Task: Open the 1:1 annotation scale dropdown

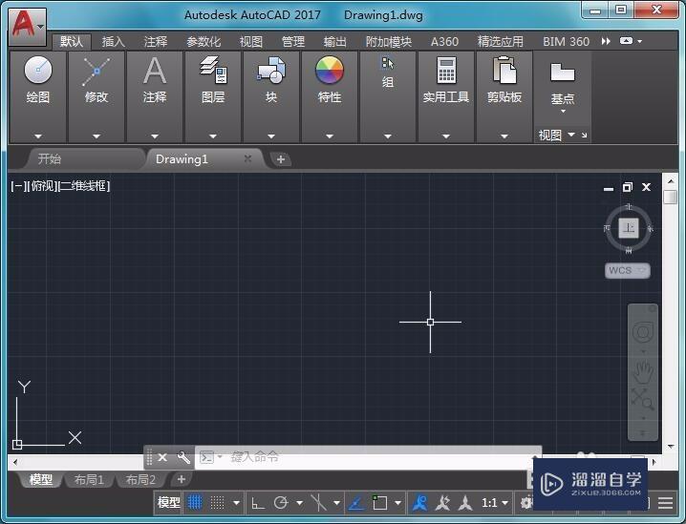Action: coord(495,503)
